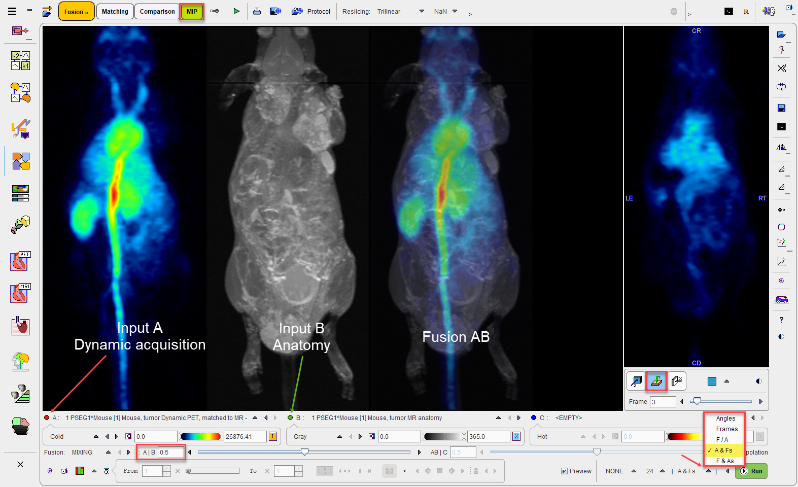
Task: Toggle the contrast half-circle icon in MIP panel
Action: tap(759, 381)
